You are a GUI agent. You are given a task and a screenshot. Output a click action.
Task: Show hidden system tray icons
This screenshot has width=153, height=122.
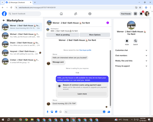132,120
